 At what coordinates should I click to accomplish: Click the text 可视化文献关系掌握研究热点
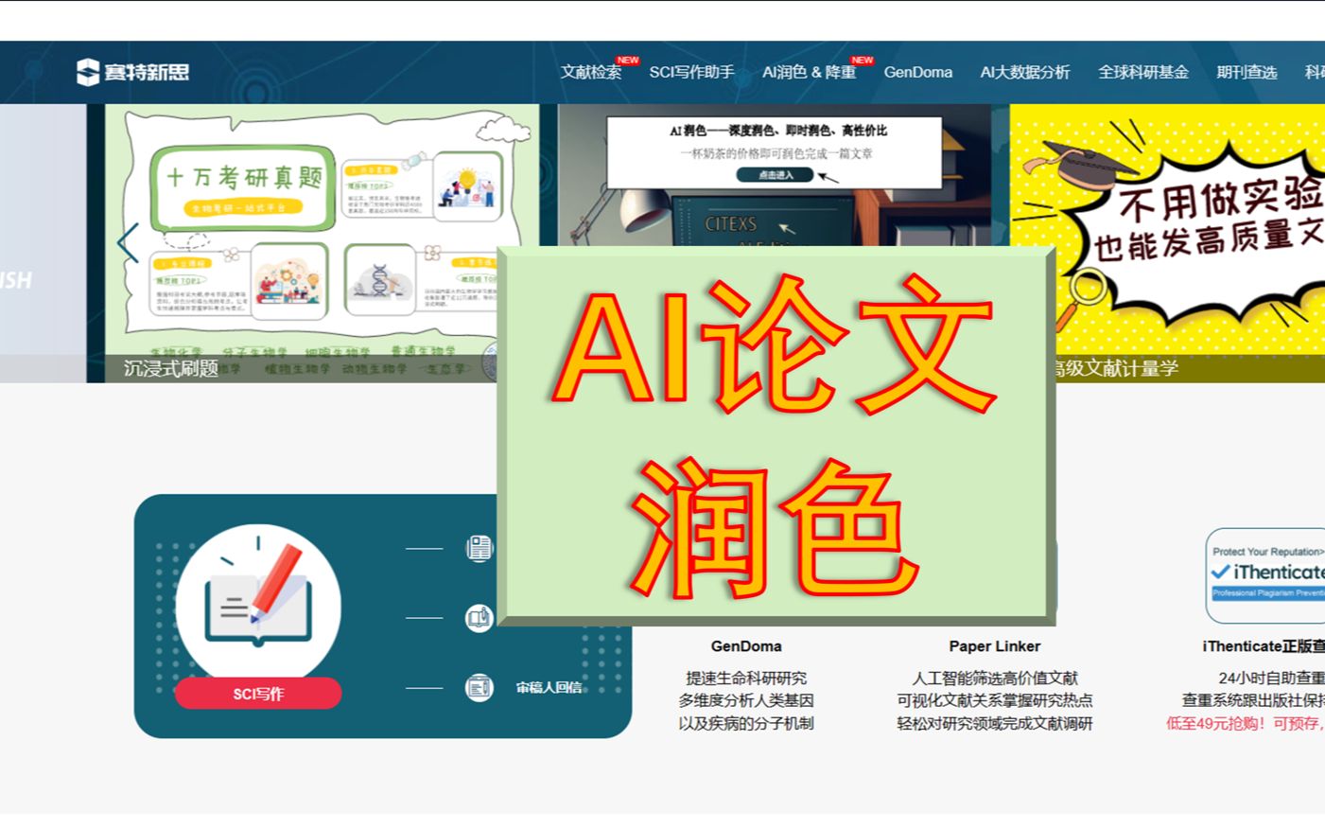coord(995,701)
